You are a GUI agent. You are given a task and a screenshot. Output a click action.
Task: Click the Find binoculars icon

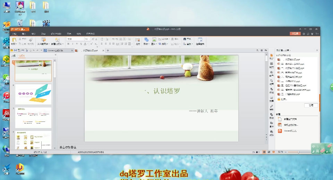(185, 39)
